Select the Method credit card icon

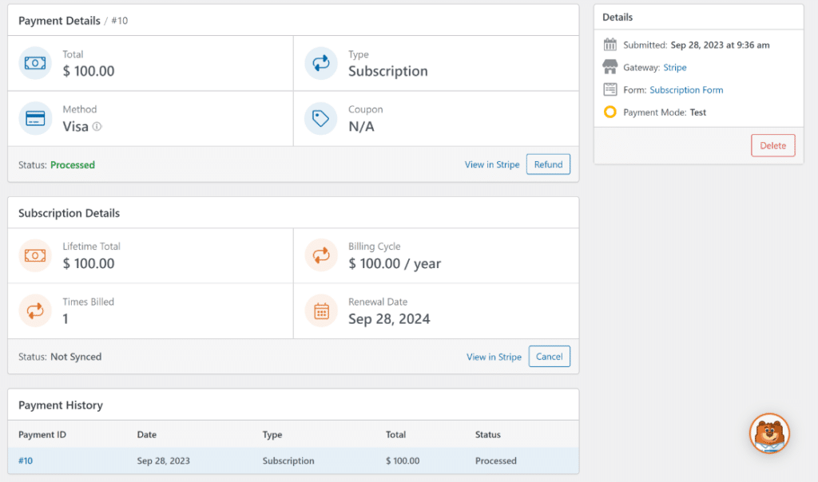[34, 118]
